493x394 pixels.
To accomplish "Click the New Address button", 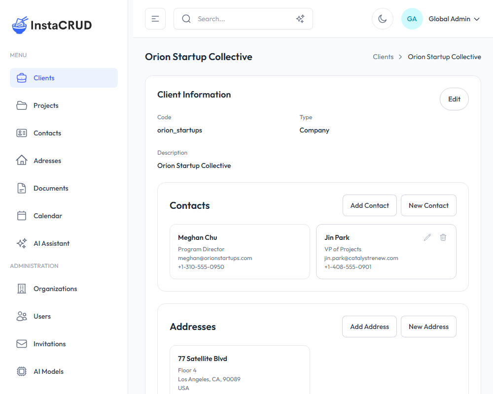I will (x=428, y=327).
